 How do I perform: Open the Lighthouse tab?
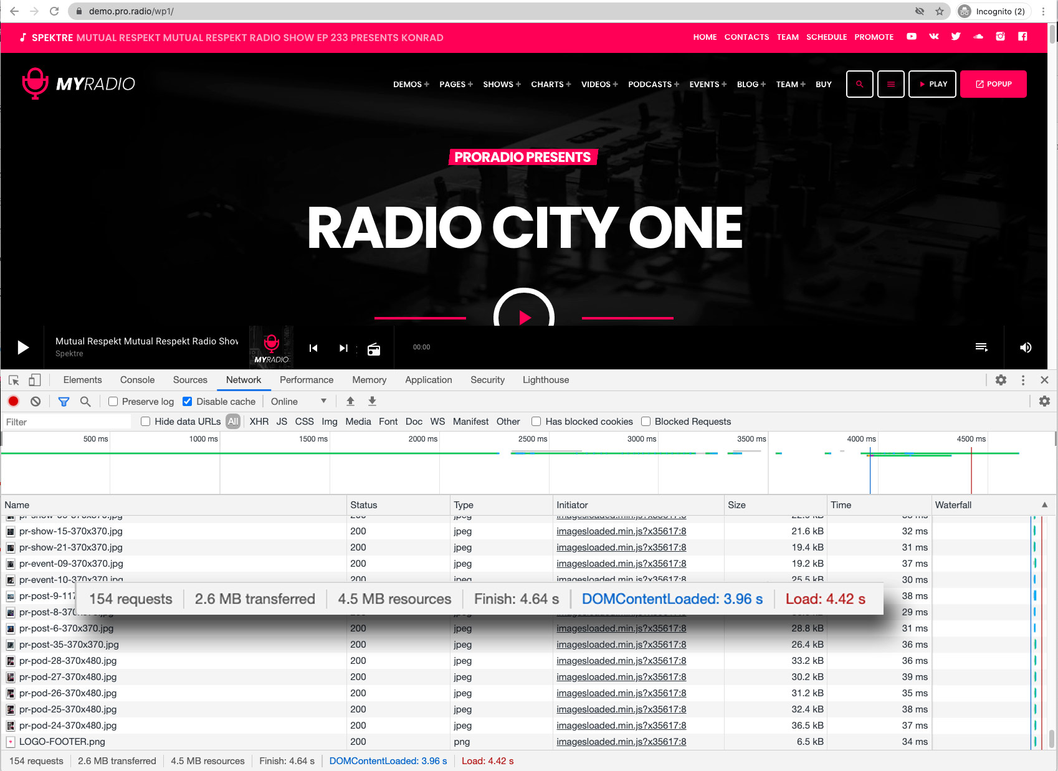tap(545, 380)
